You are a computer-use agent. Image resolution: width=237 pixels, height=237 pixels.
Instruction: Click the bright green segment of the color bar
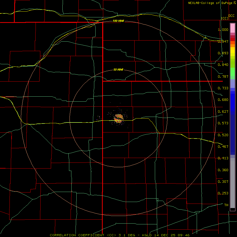(x=233, y=72)
